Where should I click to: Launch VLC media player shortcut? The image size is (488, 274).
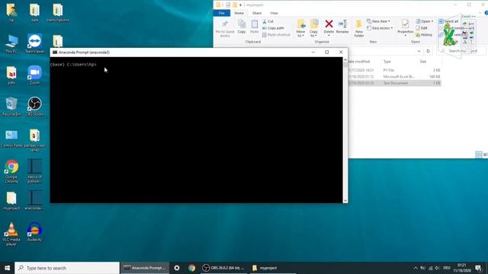[x=11, y=234]
